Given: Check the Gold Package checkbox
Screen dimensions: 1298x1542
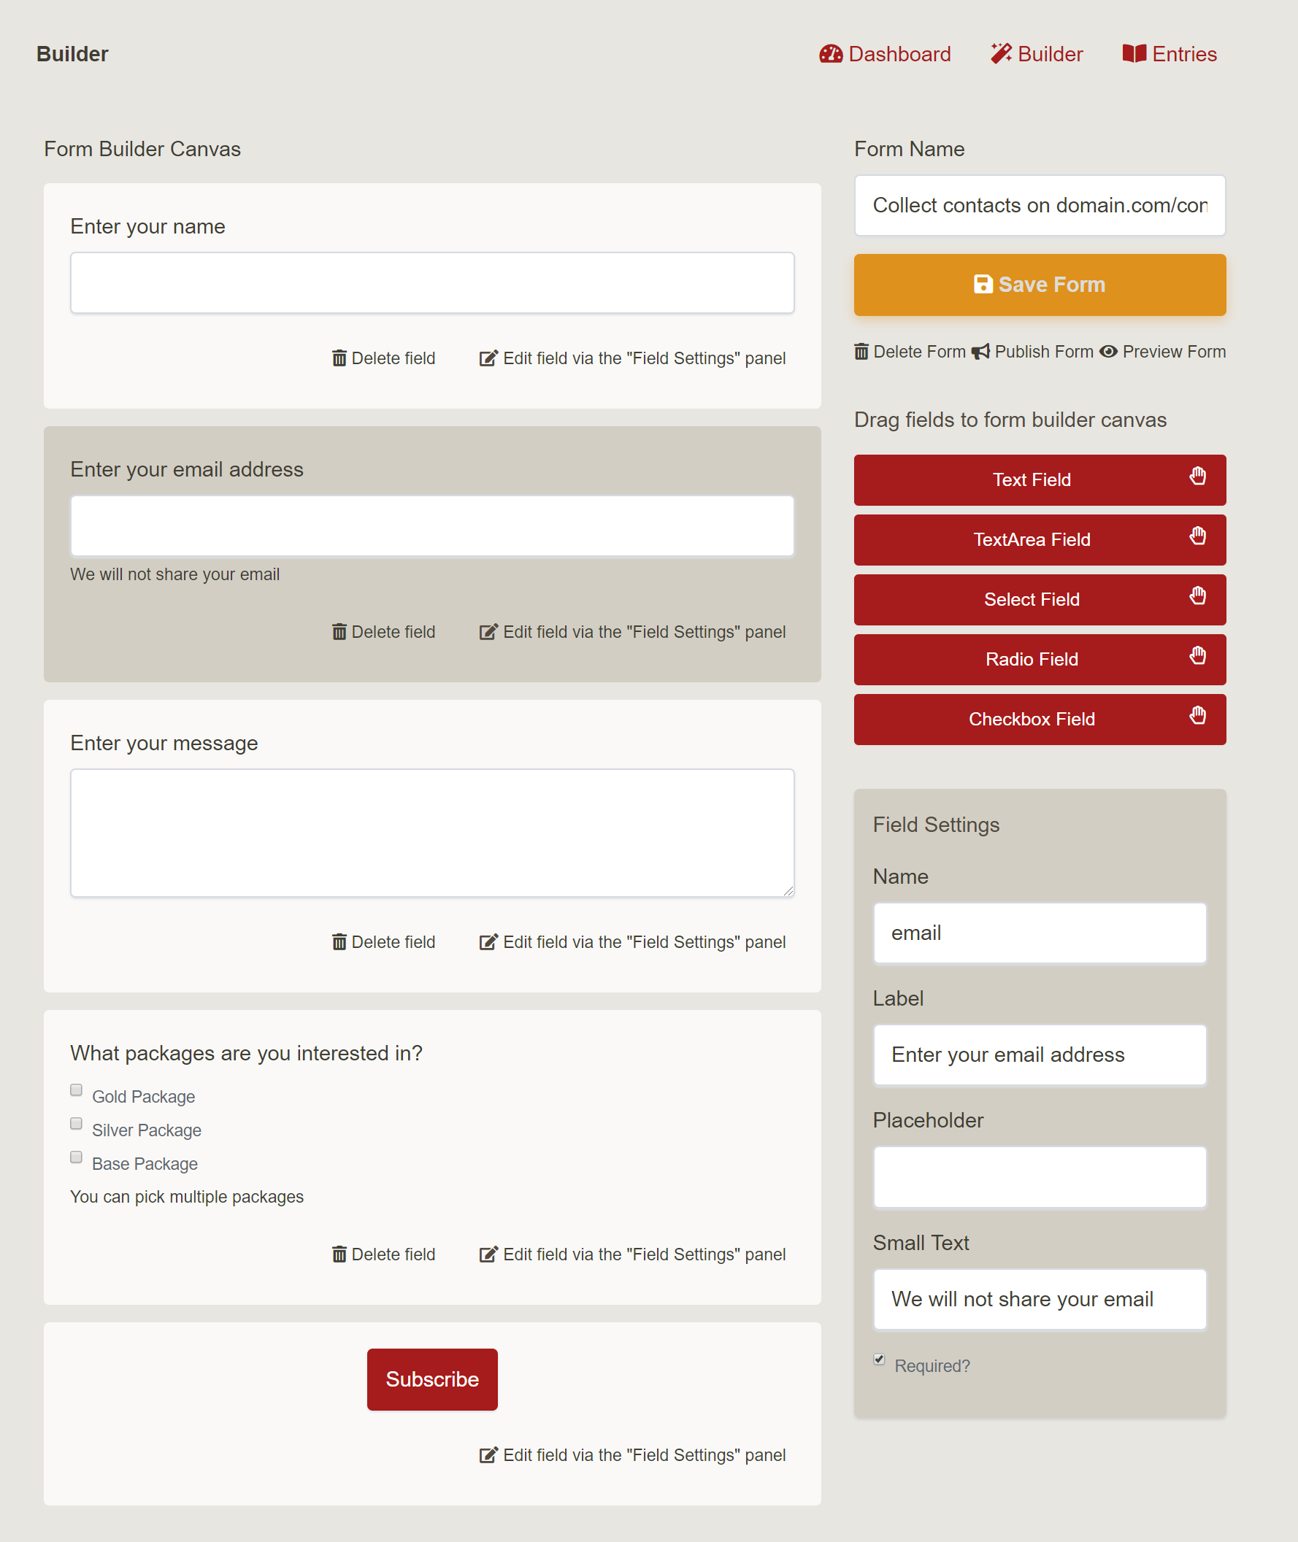Looking at the screenshot, I should tap(77, 1090).
